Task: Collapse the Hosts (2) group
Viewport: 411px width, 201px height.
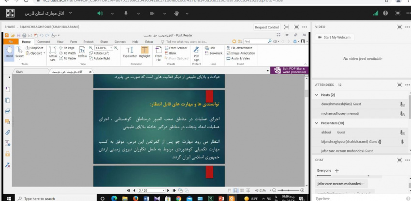Action: (317, 95)
